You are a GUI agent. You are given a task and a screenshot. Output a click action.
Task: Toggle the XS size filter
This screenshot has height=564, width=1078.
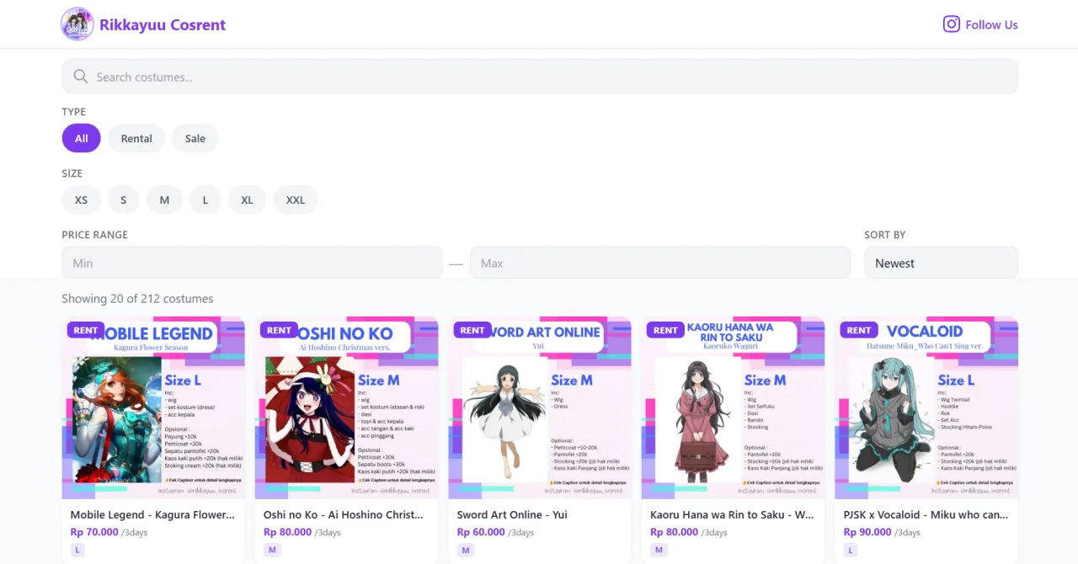[x=81, y=200]
